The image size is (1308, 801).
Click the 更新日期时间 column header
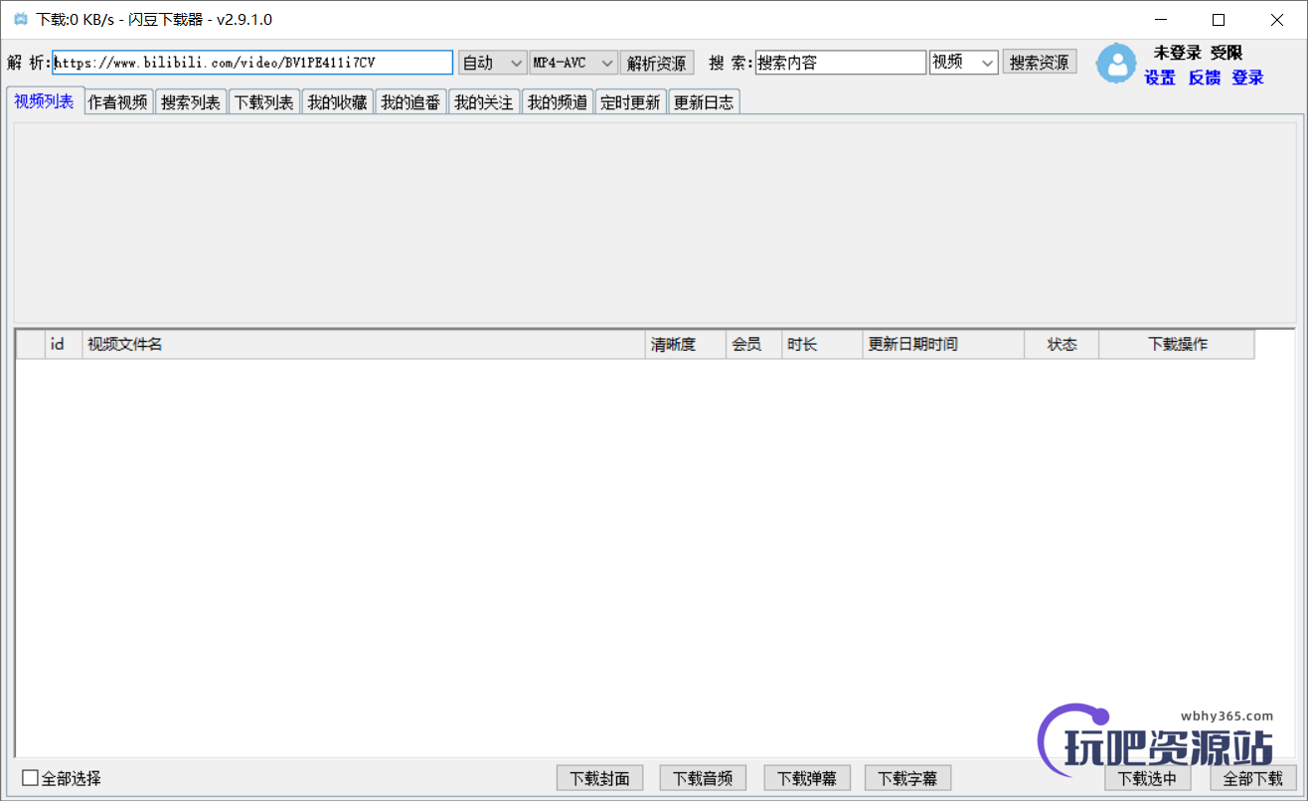tap(943, 344)
